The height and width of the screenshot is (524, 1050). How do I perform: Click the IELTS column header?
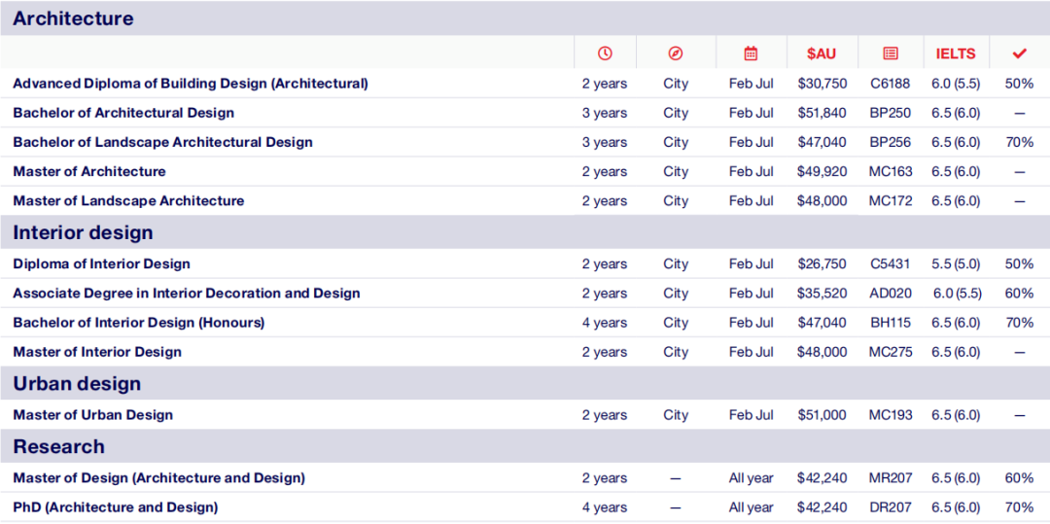coord(956,54)
